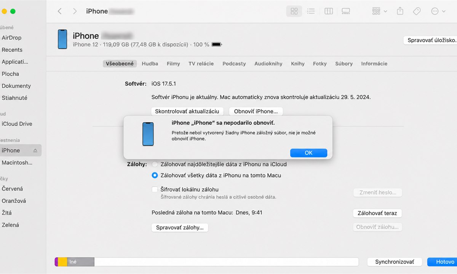
Task: Select backup of all data to this Mac
Action: point(155,175)
